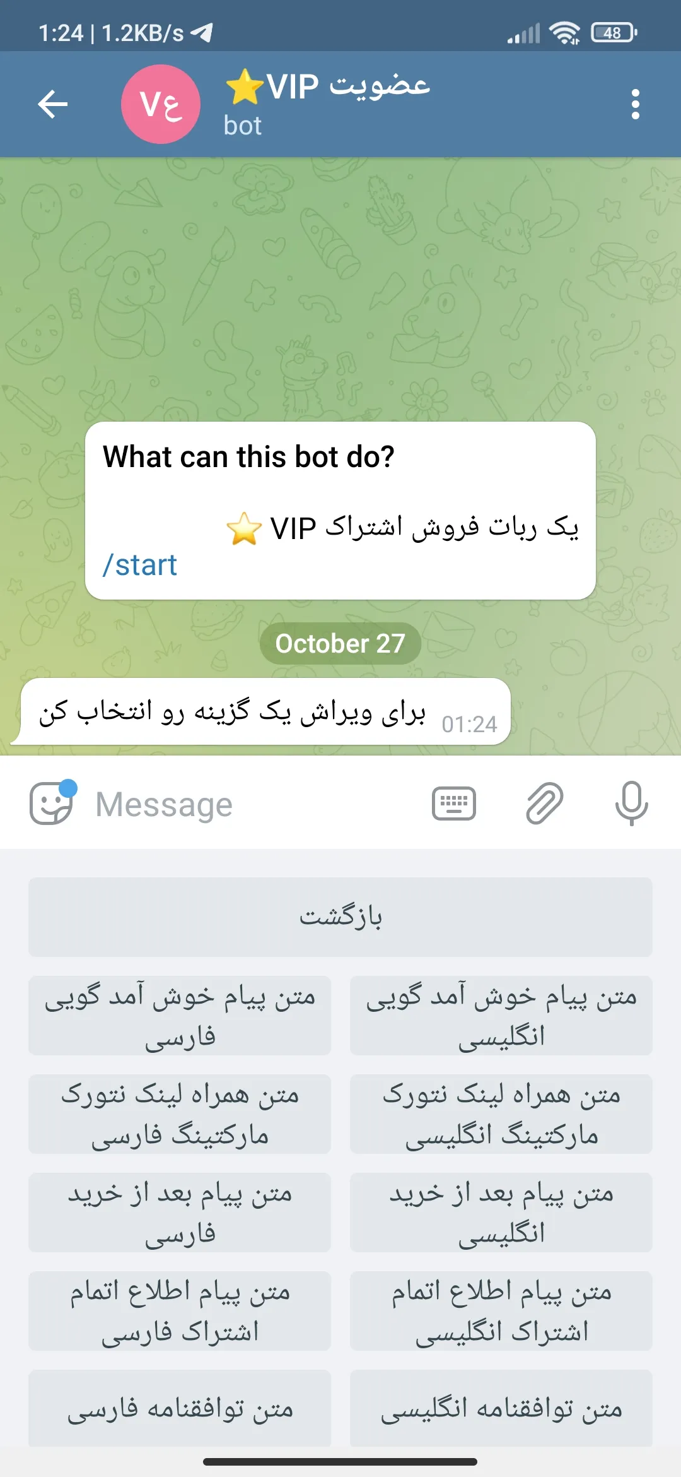Screen dimensions: 681x1477
Task: Open متن توافقنامه فارسی option
Action: (180, 1408)
